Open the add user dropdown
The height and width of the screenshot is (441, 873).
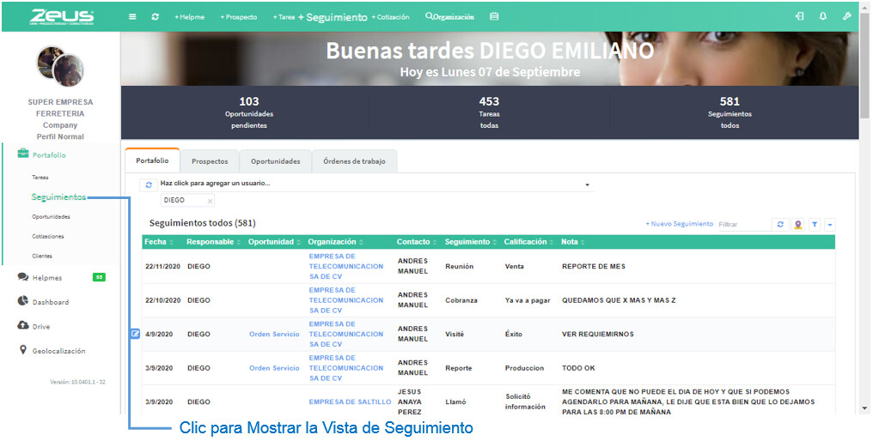[x=587, y=184]
